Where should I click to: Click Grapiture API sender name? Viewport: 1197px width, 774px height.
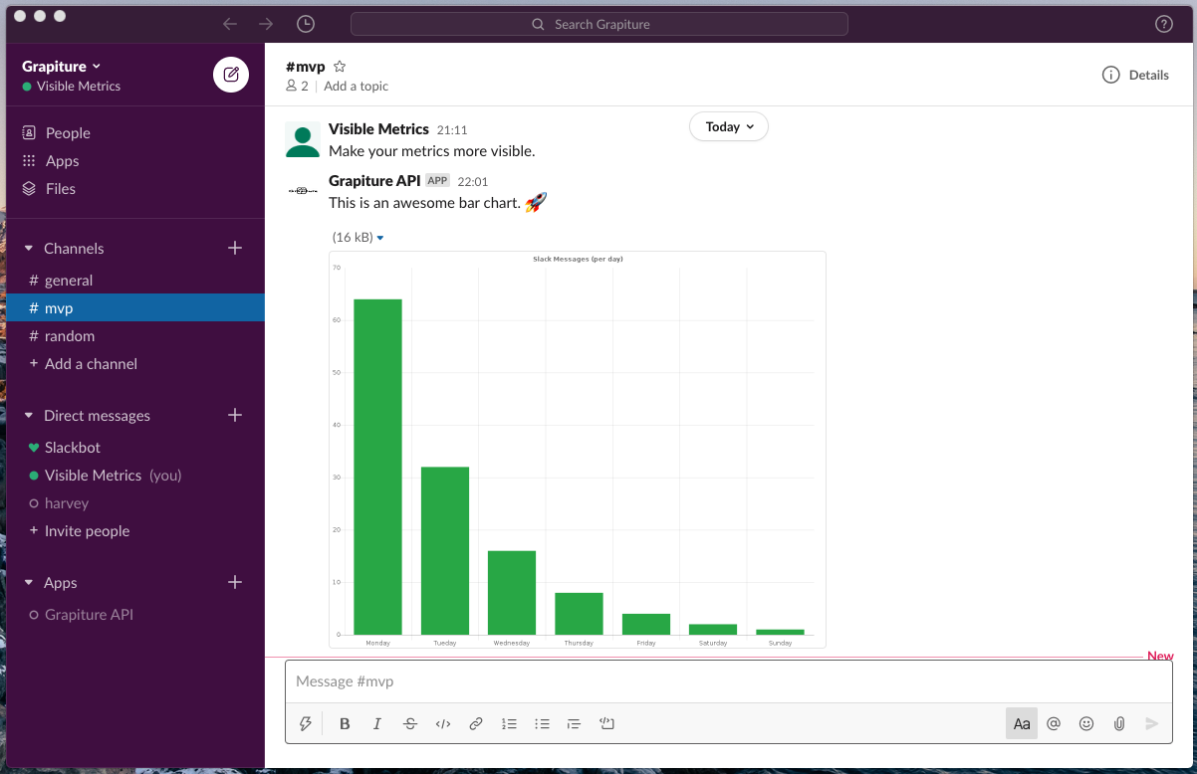pos(374,180)
